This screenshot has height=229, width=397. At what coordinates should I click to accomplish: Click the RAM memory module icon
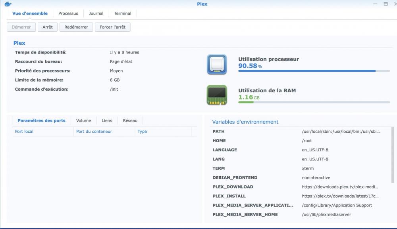[x=217, y=95]
